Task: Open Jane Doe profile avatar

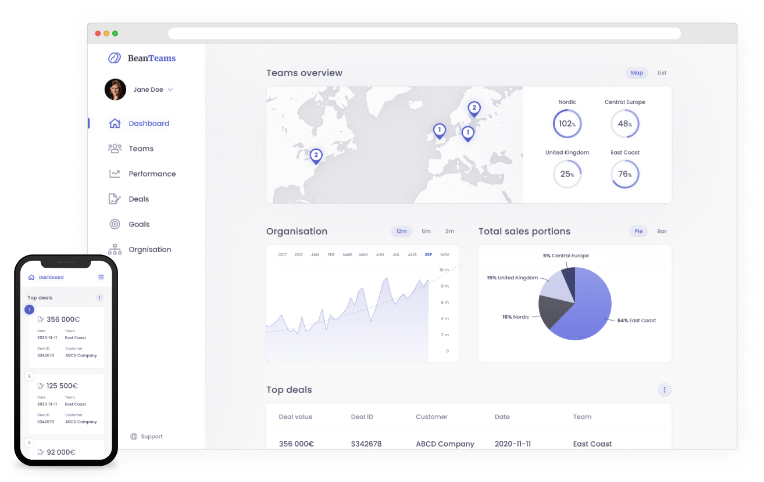Action: pos(115,89)
